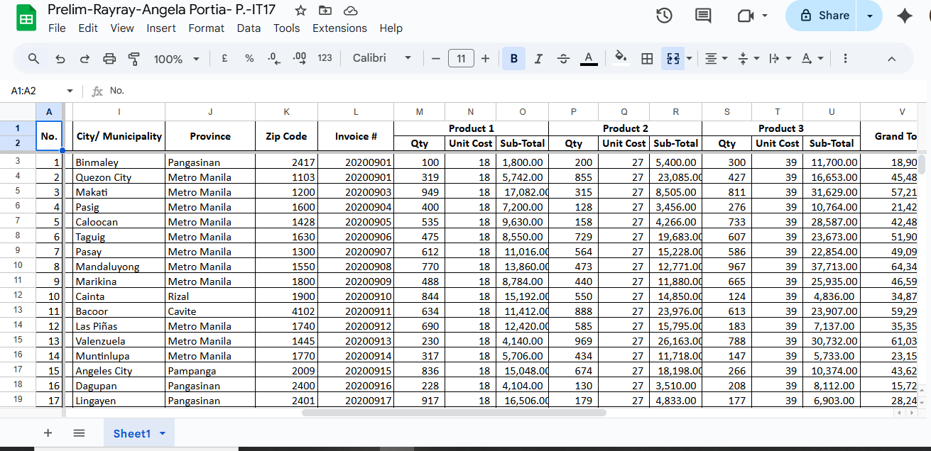
Task: Expand the Sheet1 tab options arrow
Action: click(x=163, y=433)
